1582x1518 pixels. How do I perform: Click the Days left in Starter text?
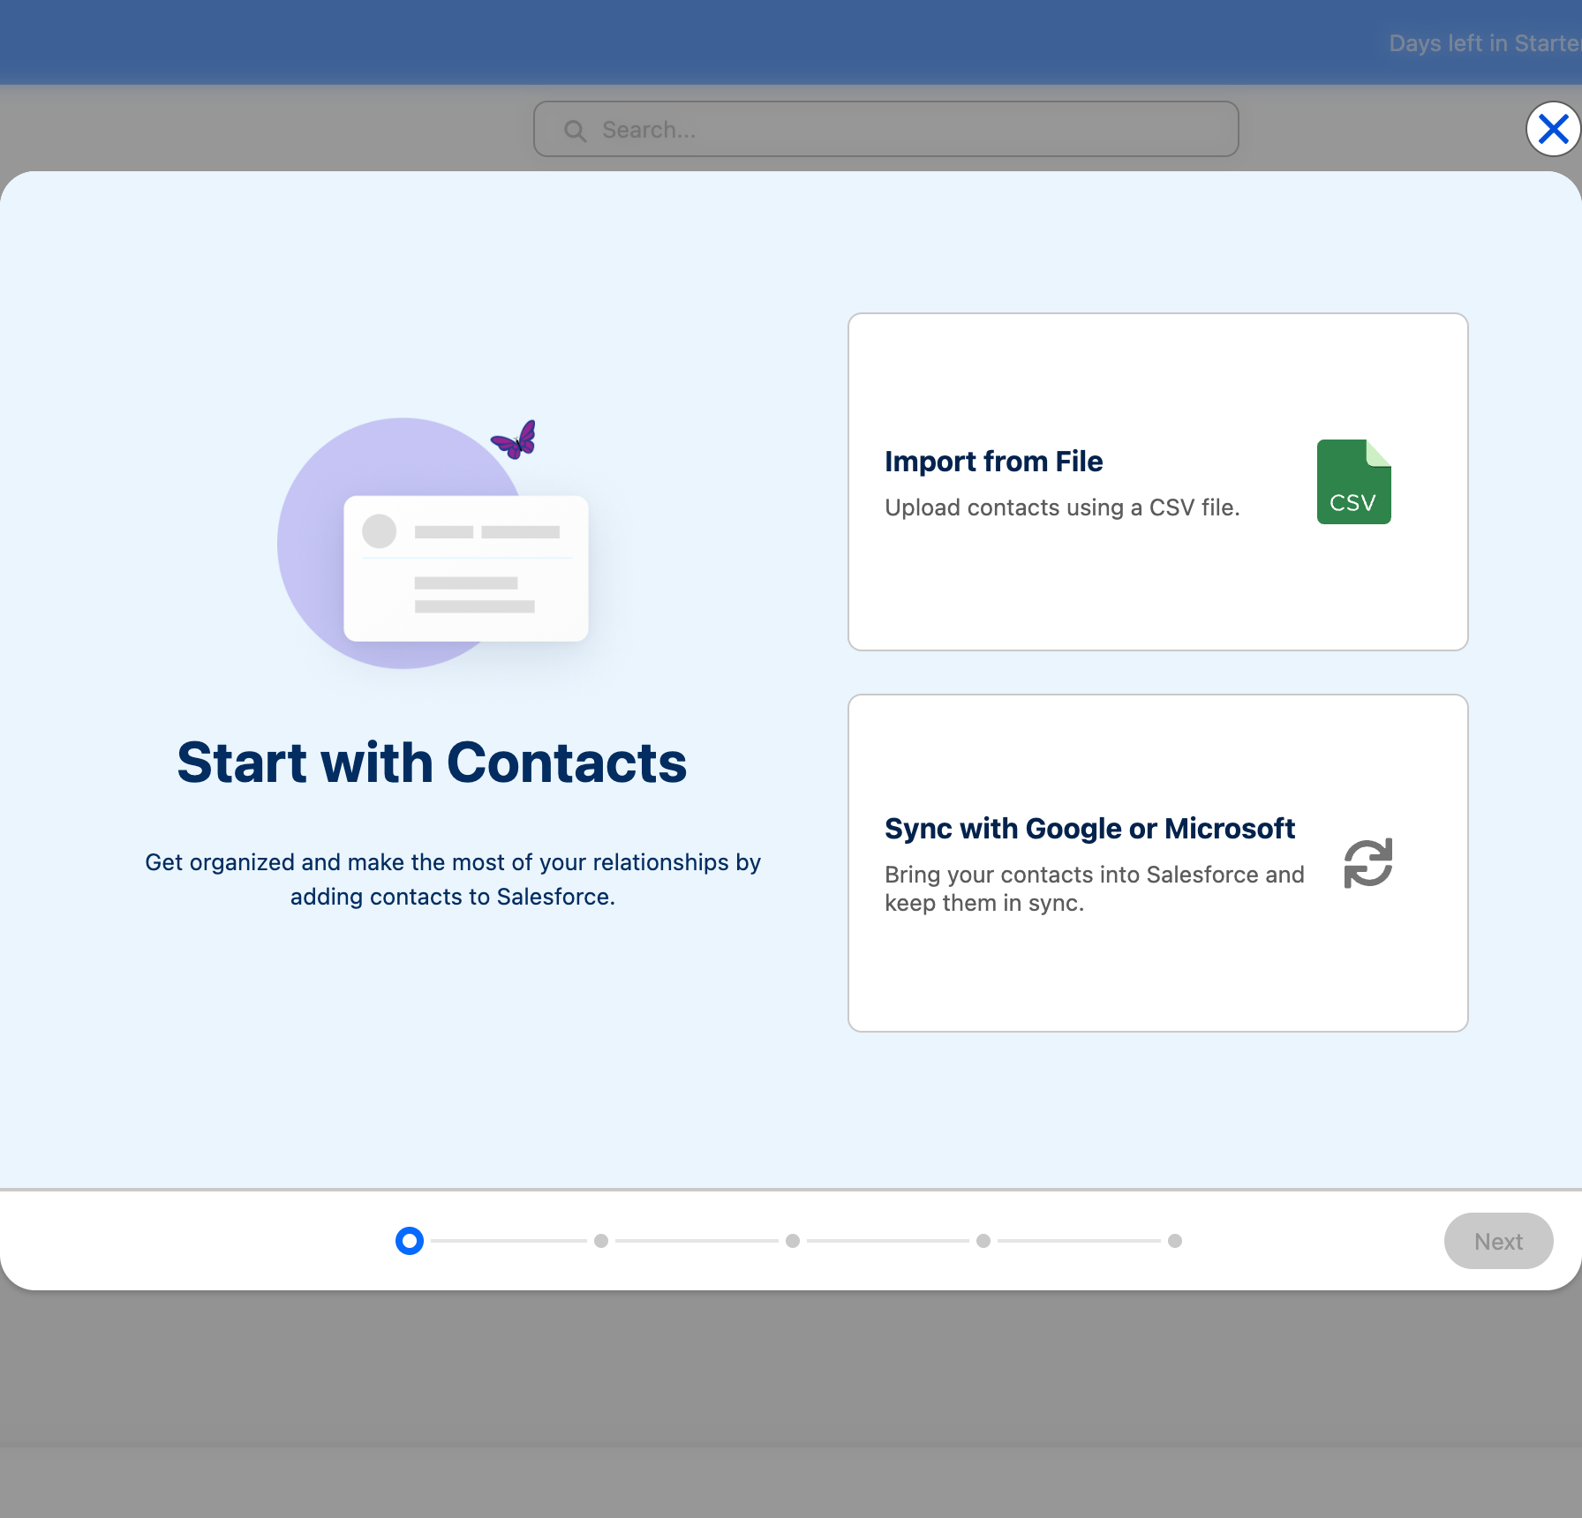pyautogui.click(x=1485, y=43)
